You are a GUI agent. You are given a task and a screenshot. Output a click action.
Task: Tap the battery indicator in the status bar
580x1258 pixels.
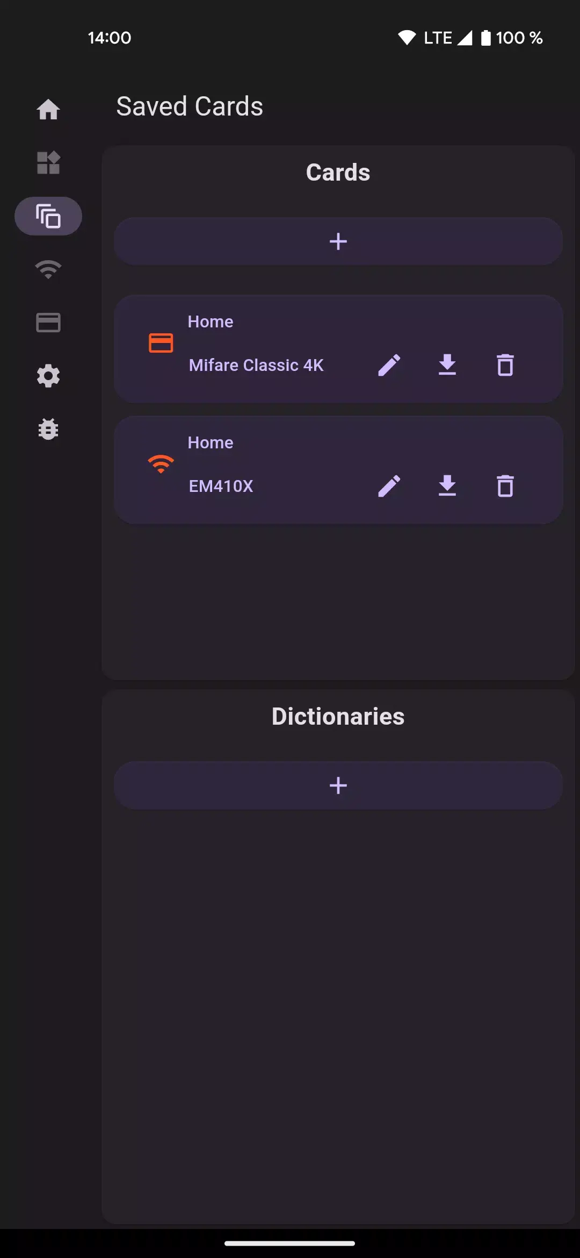[485, 37]
